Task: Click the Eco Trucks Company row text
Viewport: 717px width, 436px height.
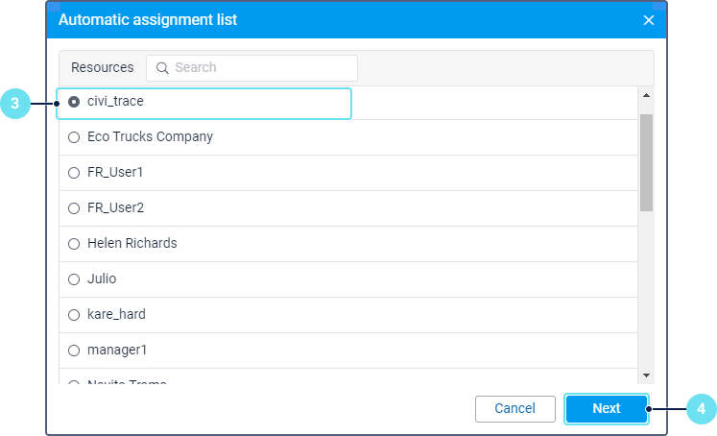Action: (150, 137)
